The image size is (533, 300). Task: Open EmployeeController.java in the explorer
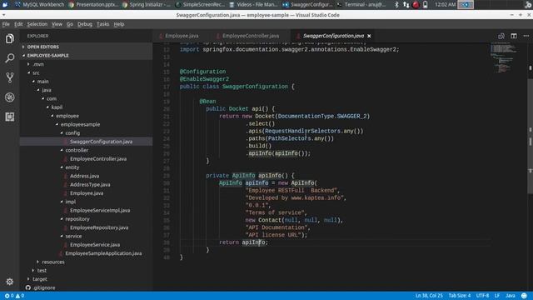tap(98, 159)
